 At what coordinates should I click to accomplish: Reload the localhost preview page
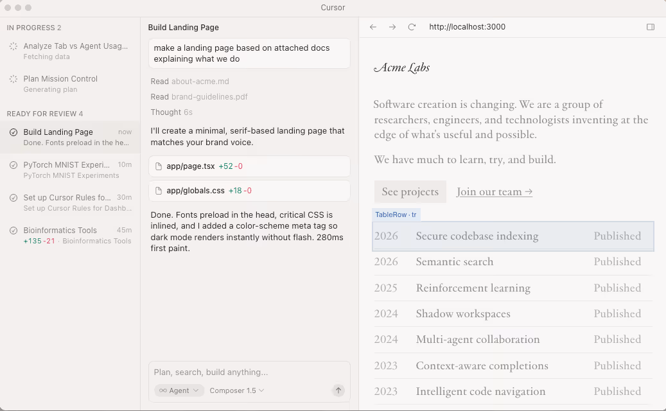412,27
